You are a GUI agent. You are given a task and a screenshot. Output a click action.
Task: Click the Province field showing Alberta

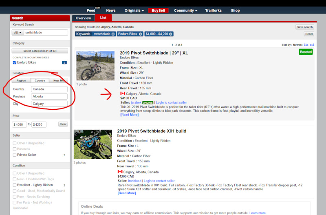pos(49,96)
